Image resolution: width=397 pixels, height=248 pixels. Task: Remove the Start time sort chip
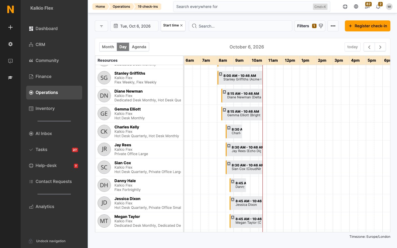click(181, 25)
